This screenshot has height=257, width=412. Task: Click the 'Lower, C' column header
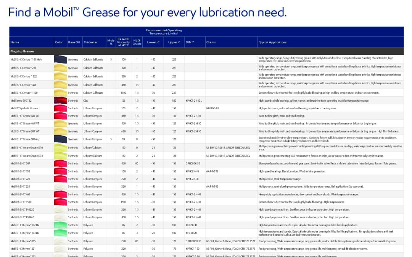[153, 42]
